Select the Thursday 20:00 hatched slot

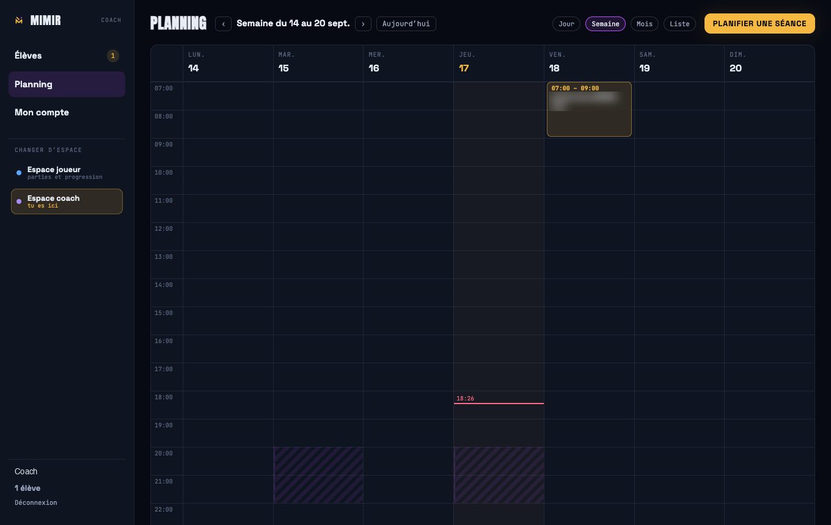pos(499,475)
